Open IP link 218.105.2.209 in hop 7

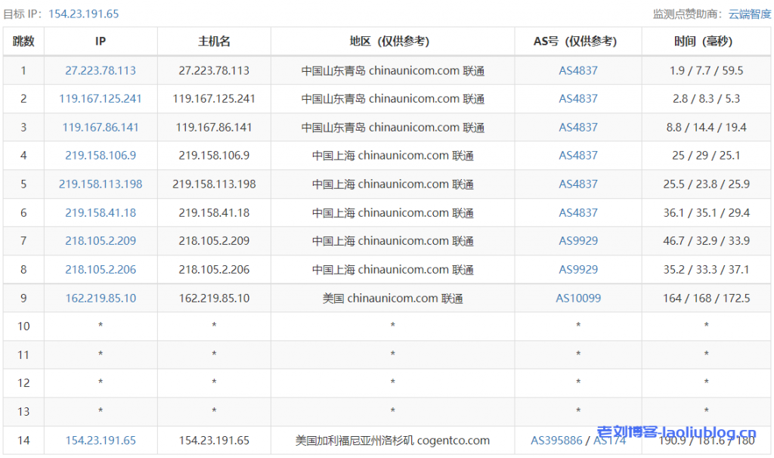pyautogui.click(x=100, y=240)
